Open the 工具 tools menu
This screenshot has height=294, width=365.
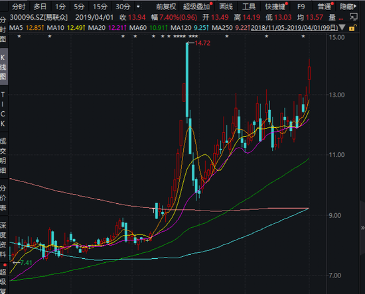click(x=249, y=7)
